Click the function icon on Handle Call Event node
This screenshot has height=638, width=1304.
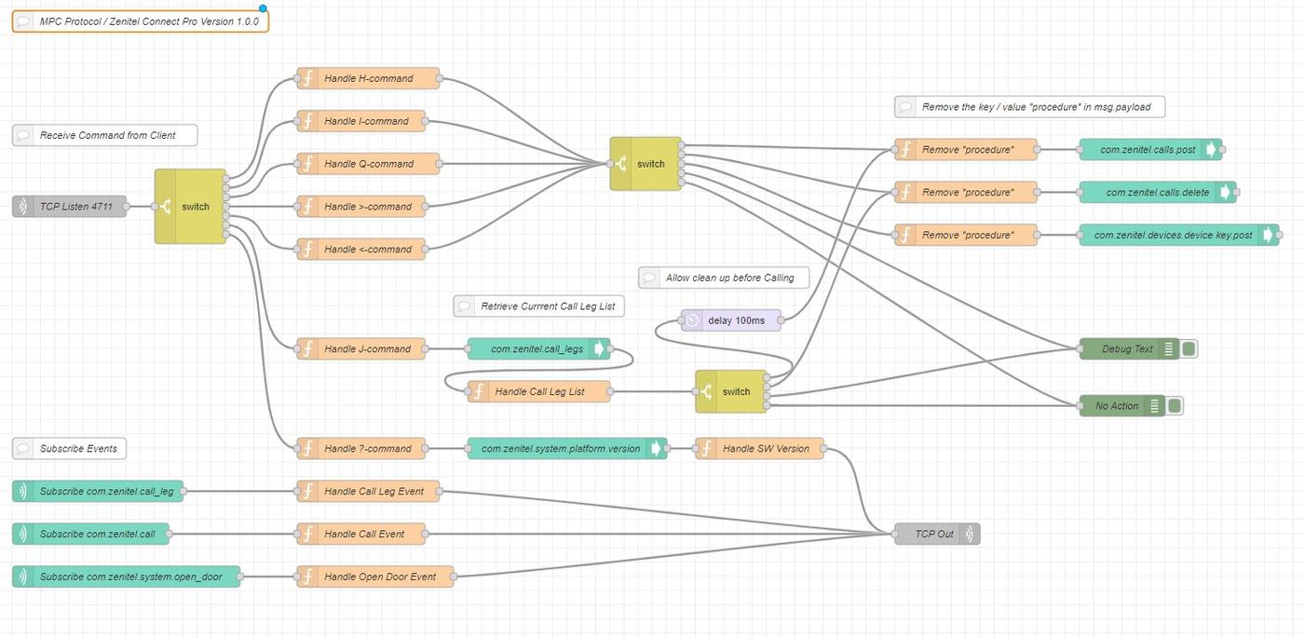click(x=307, y=534)
